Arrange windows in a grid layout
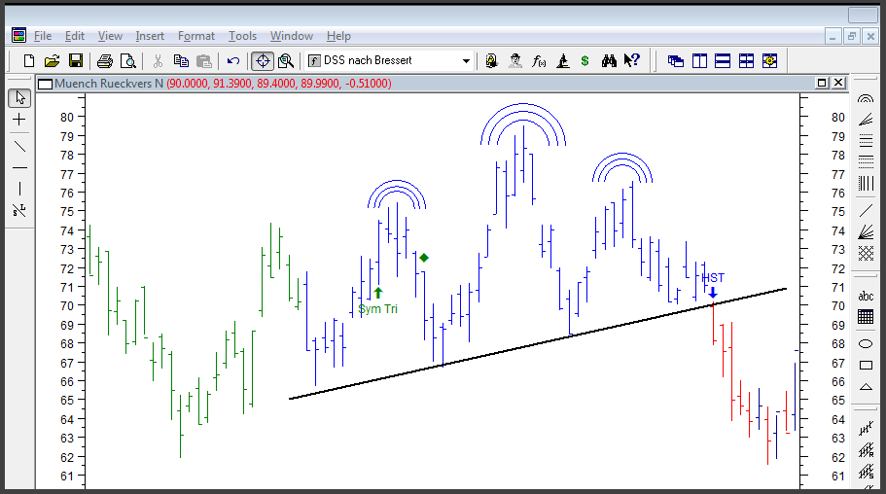The image size is (886, 494). coord(746,61)
